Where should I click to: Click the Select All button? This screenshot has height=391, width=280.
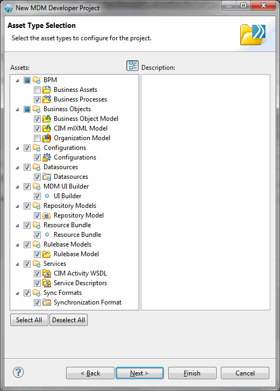29,320
